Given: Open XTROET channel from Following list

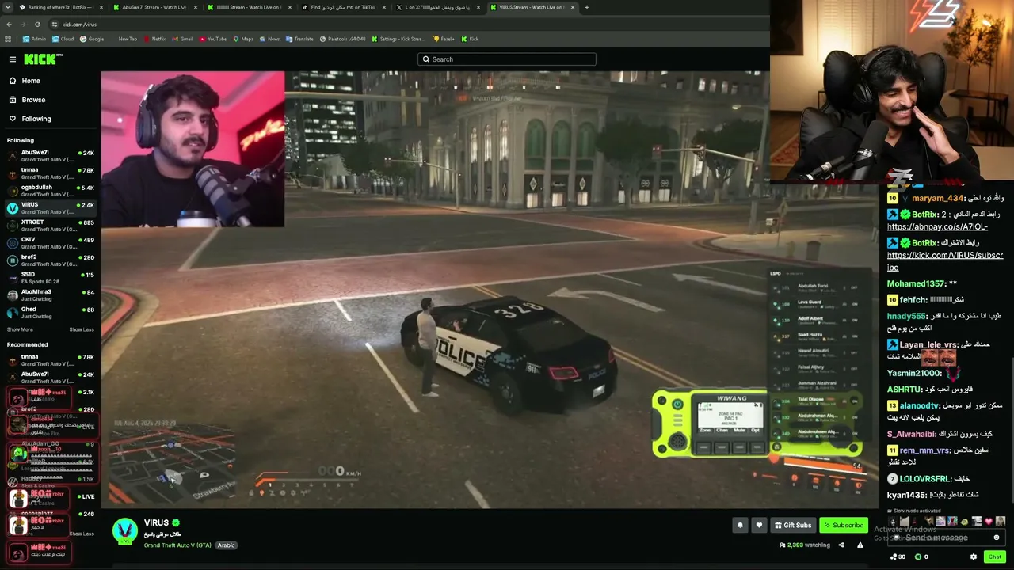Looking at the screenshot, I should click(51, 226).
